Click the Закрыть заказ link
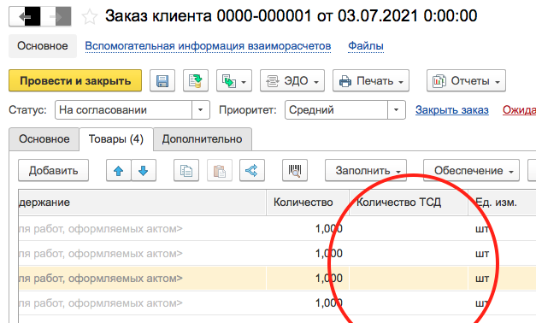The height and width of the screenshot is (323, 536). (x=452, y=109)
